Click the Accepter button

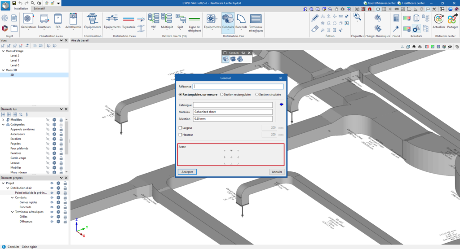pyautogui.click(x=187, y=172)
